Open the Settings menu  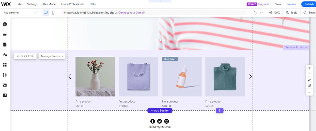point(32,4)
